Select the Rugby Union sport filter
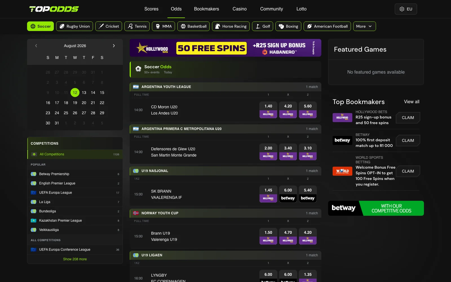 point(74,26)
